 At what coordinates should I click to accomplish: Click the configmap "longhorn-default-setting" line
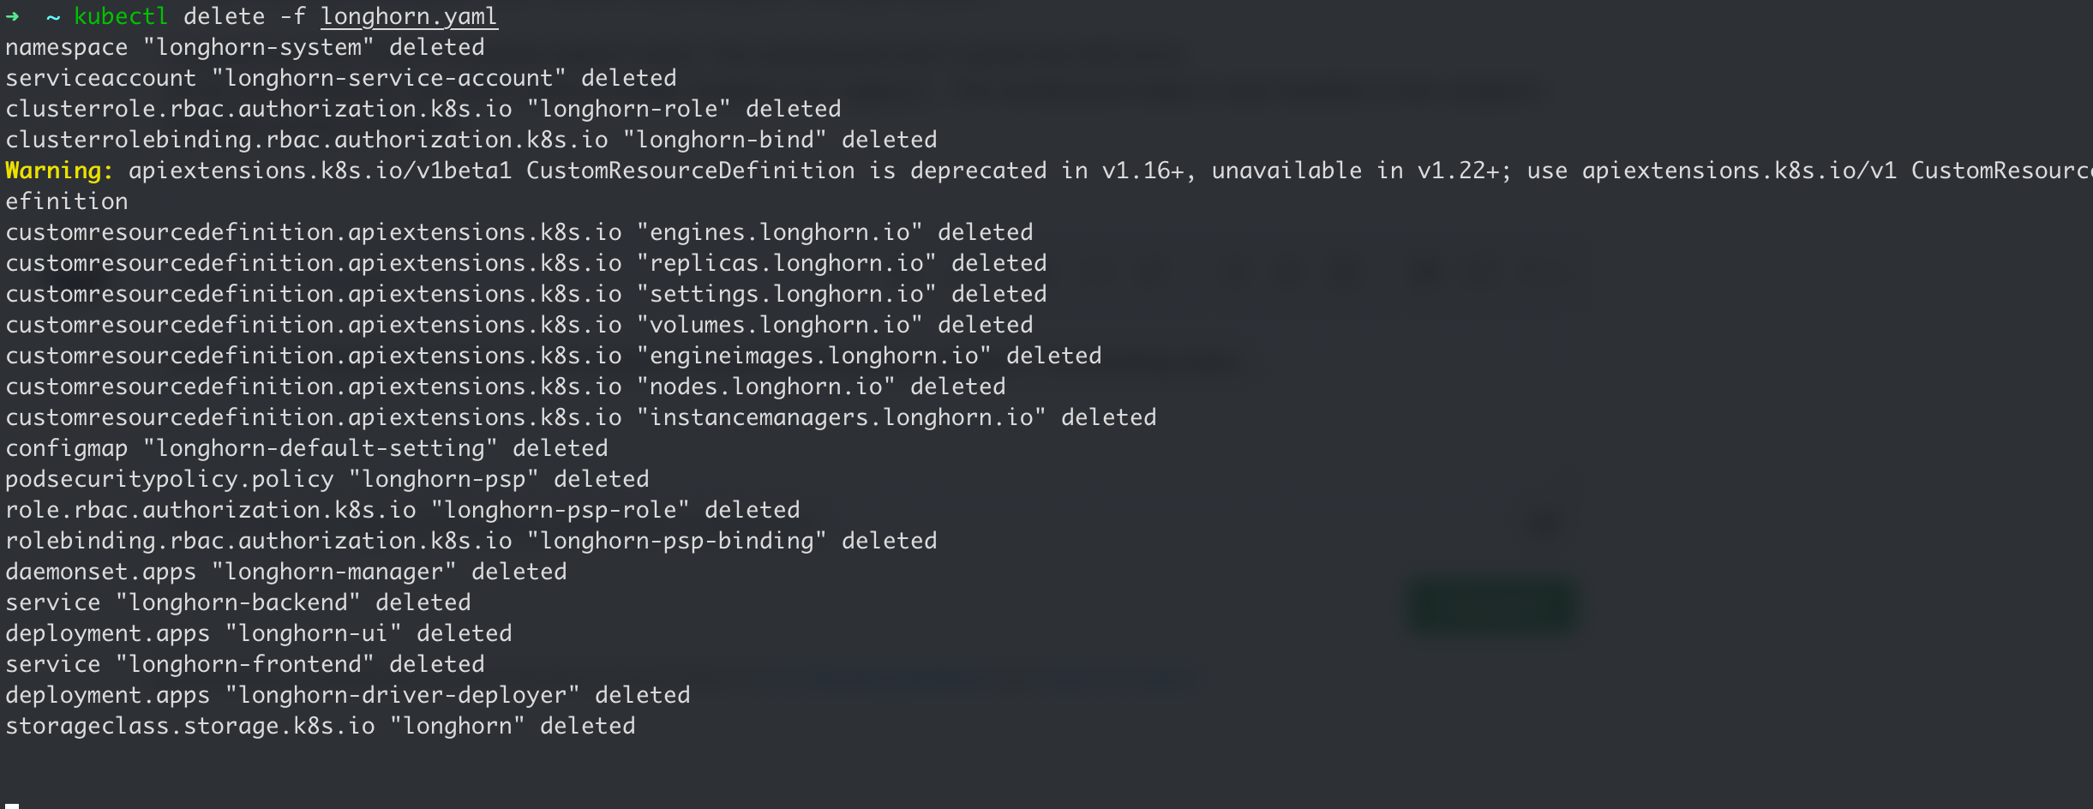tap(307, 448)
